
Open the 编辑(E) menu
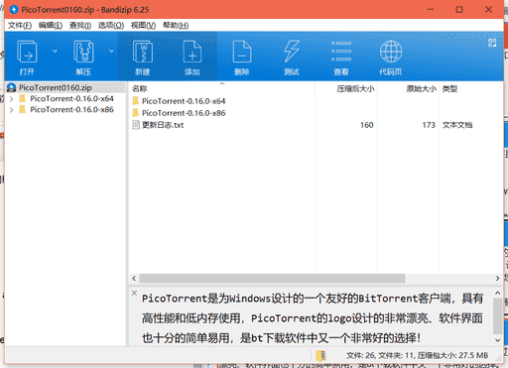[x=51, y=26]
